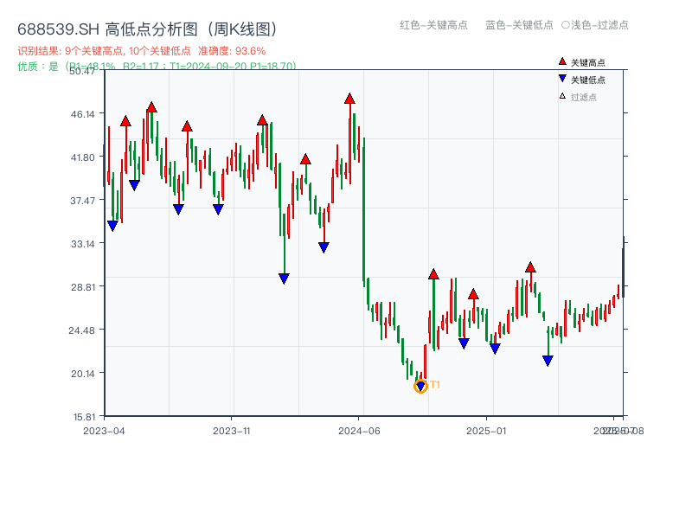Click the T1 annotation label text
Viewport: 692px width, 519px height.
436,383
